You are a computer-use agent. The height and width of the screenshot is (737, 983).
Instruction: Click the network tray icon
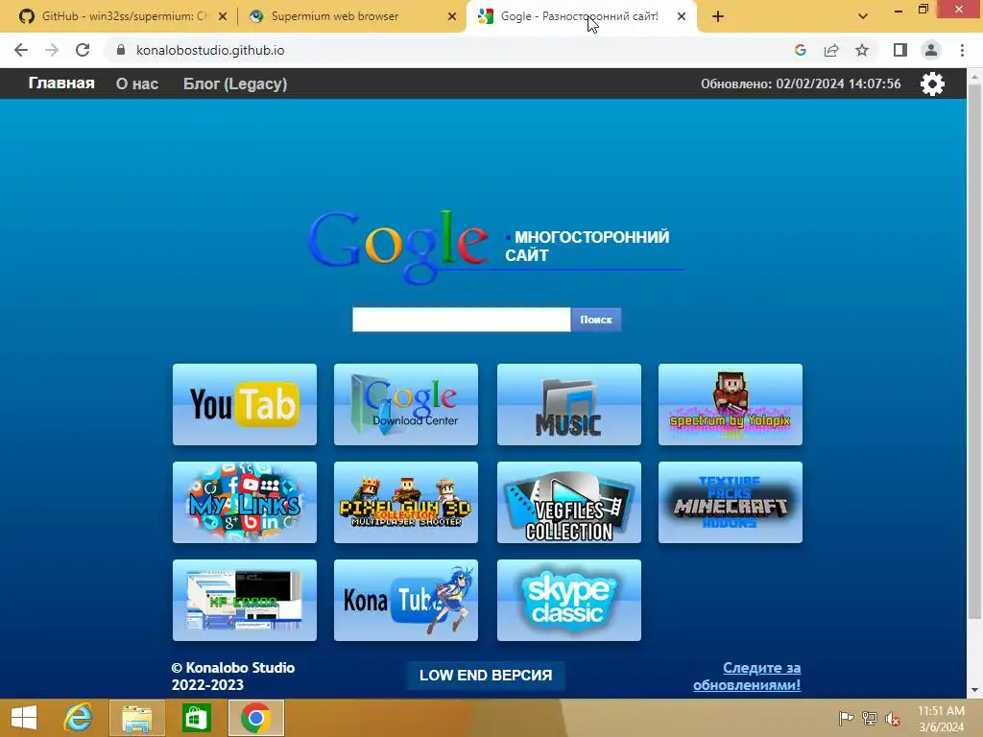(870, 719)
